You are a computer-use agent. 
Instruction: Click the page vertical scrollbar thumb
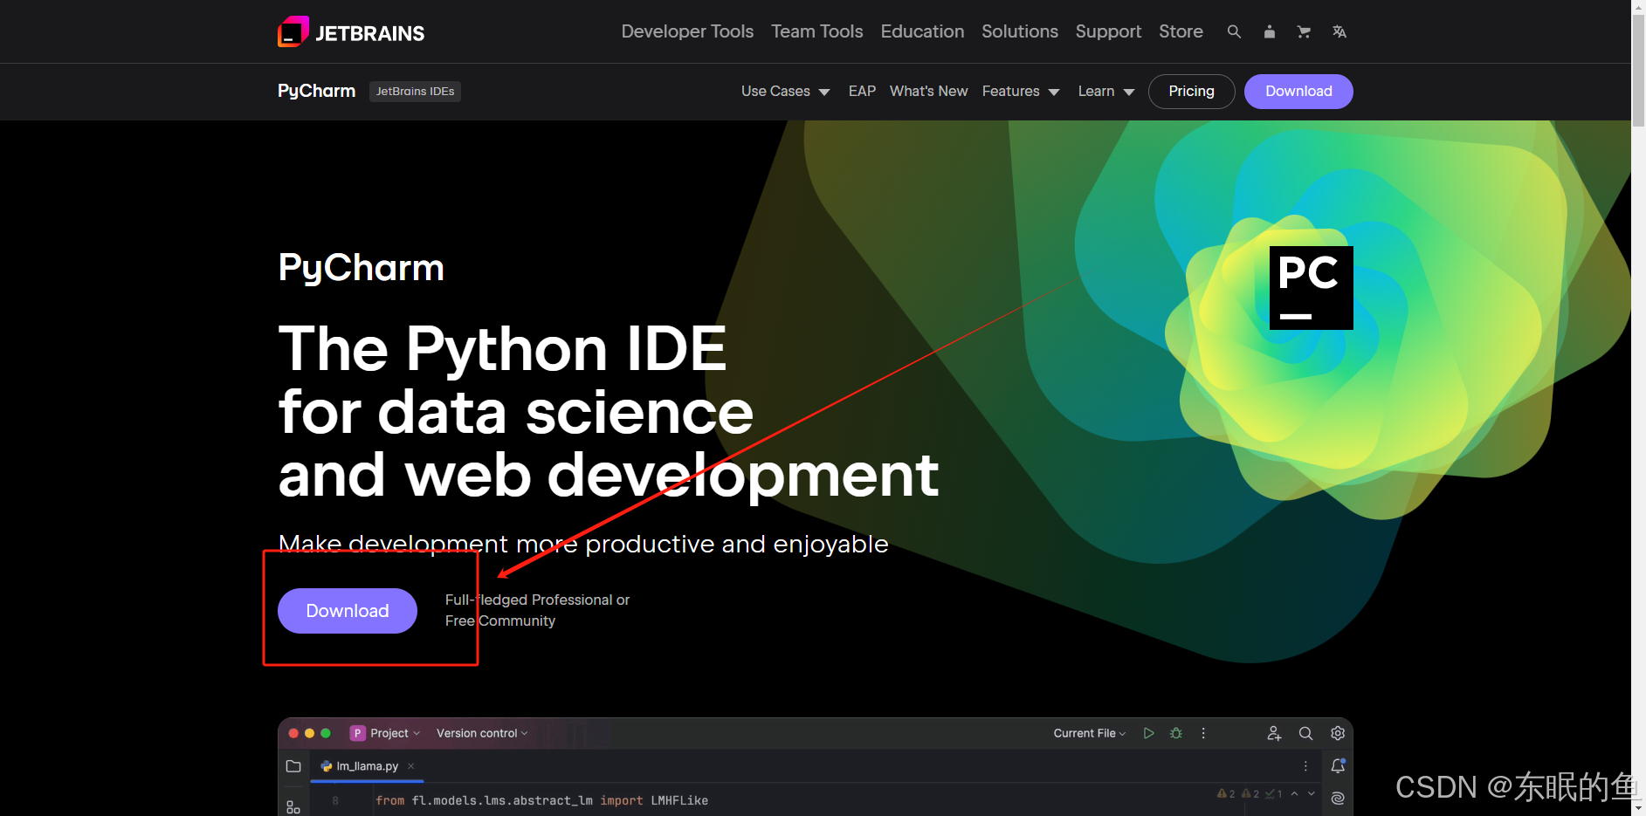[x=1638, y=70]
